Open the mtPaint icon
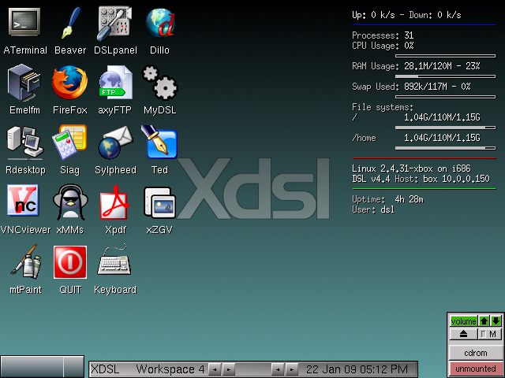The height and width of the screenshot is (378, 505). 24,262
